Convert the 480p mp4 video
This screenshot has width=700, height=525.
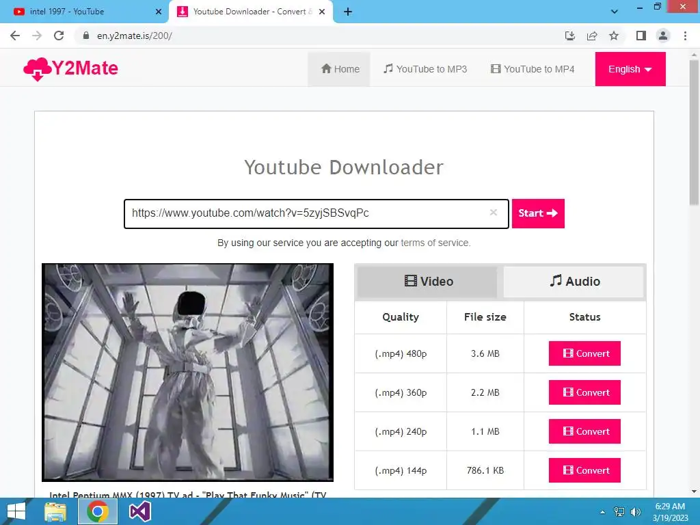pyautogui.click(x=584, y=353)
